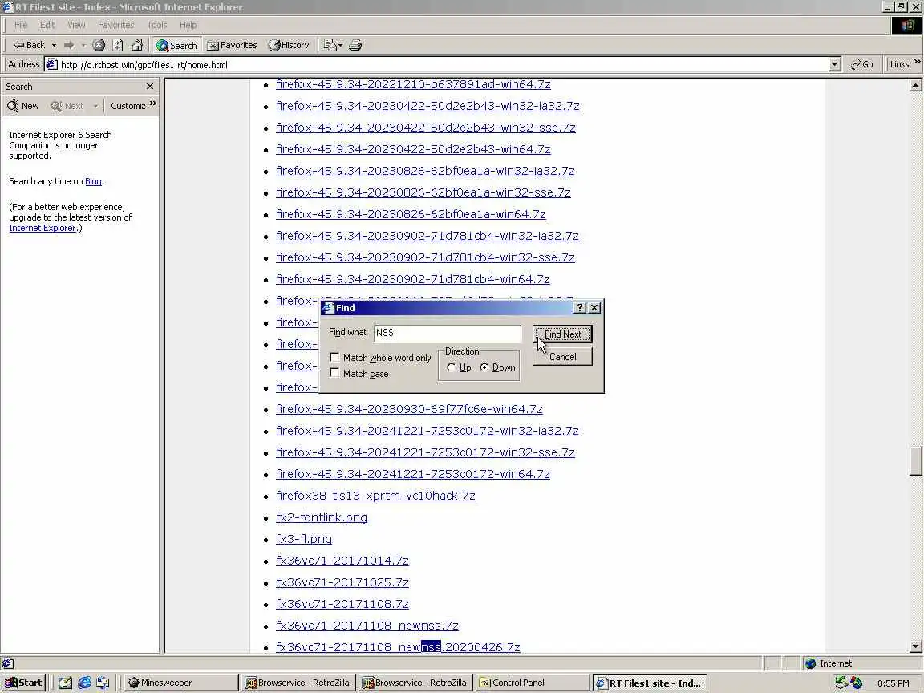Screen dimensions: 924x693
Task: Click the Refresh page toolbar icon
Action: click(118, 45)
